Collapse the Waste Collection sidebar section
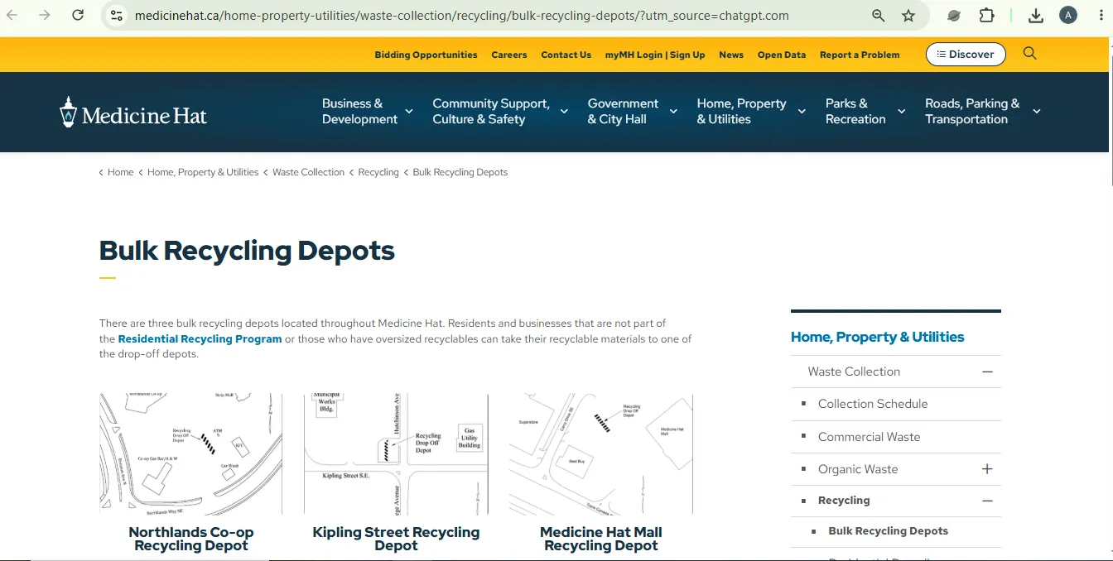This screenshot has height=561, width=1113. (987, 372)
